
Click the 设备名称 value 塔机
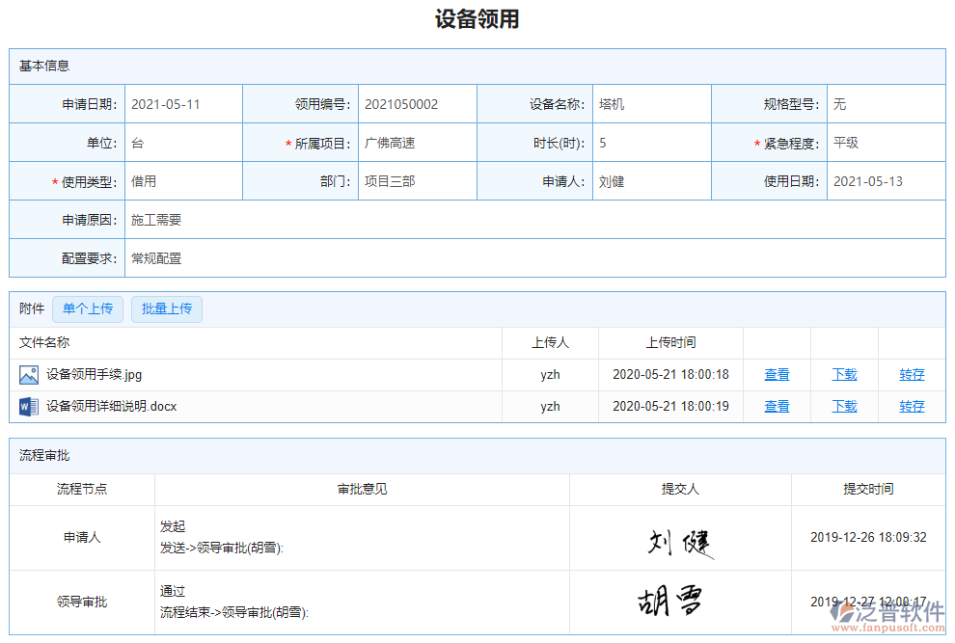[612, 103]
